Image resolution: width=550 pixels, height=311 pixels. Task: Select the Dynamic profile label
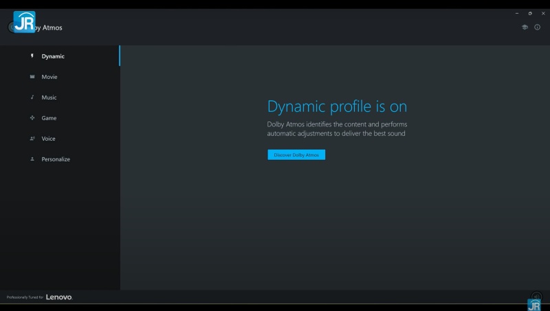53,56
